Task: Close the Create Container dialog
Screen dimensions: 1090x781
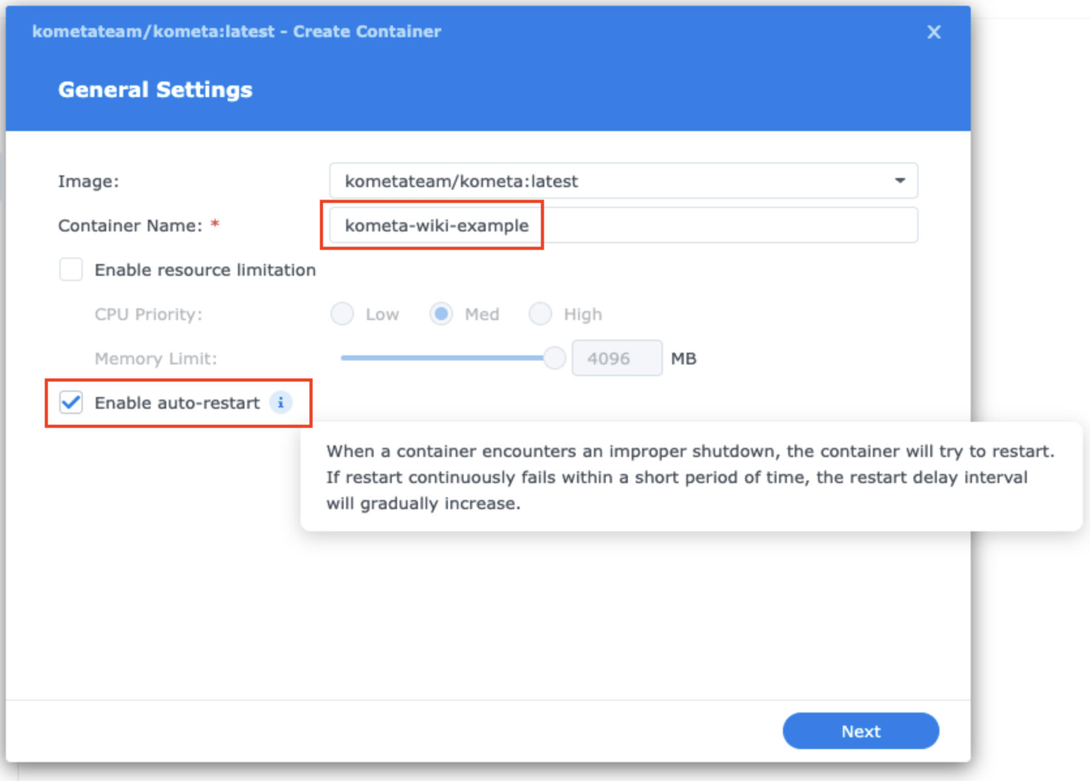Action: tap(934, 32)
